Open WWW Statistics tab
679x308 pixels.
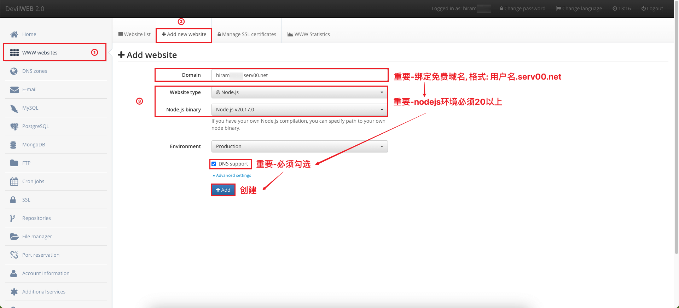(x=309, y=34)
